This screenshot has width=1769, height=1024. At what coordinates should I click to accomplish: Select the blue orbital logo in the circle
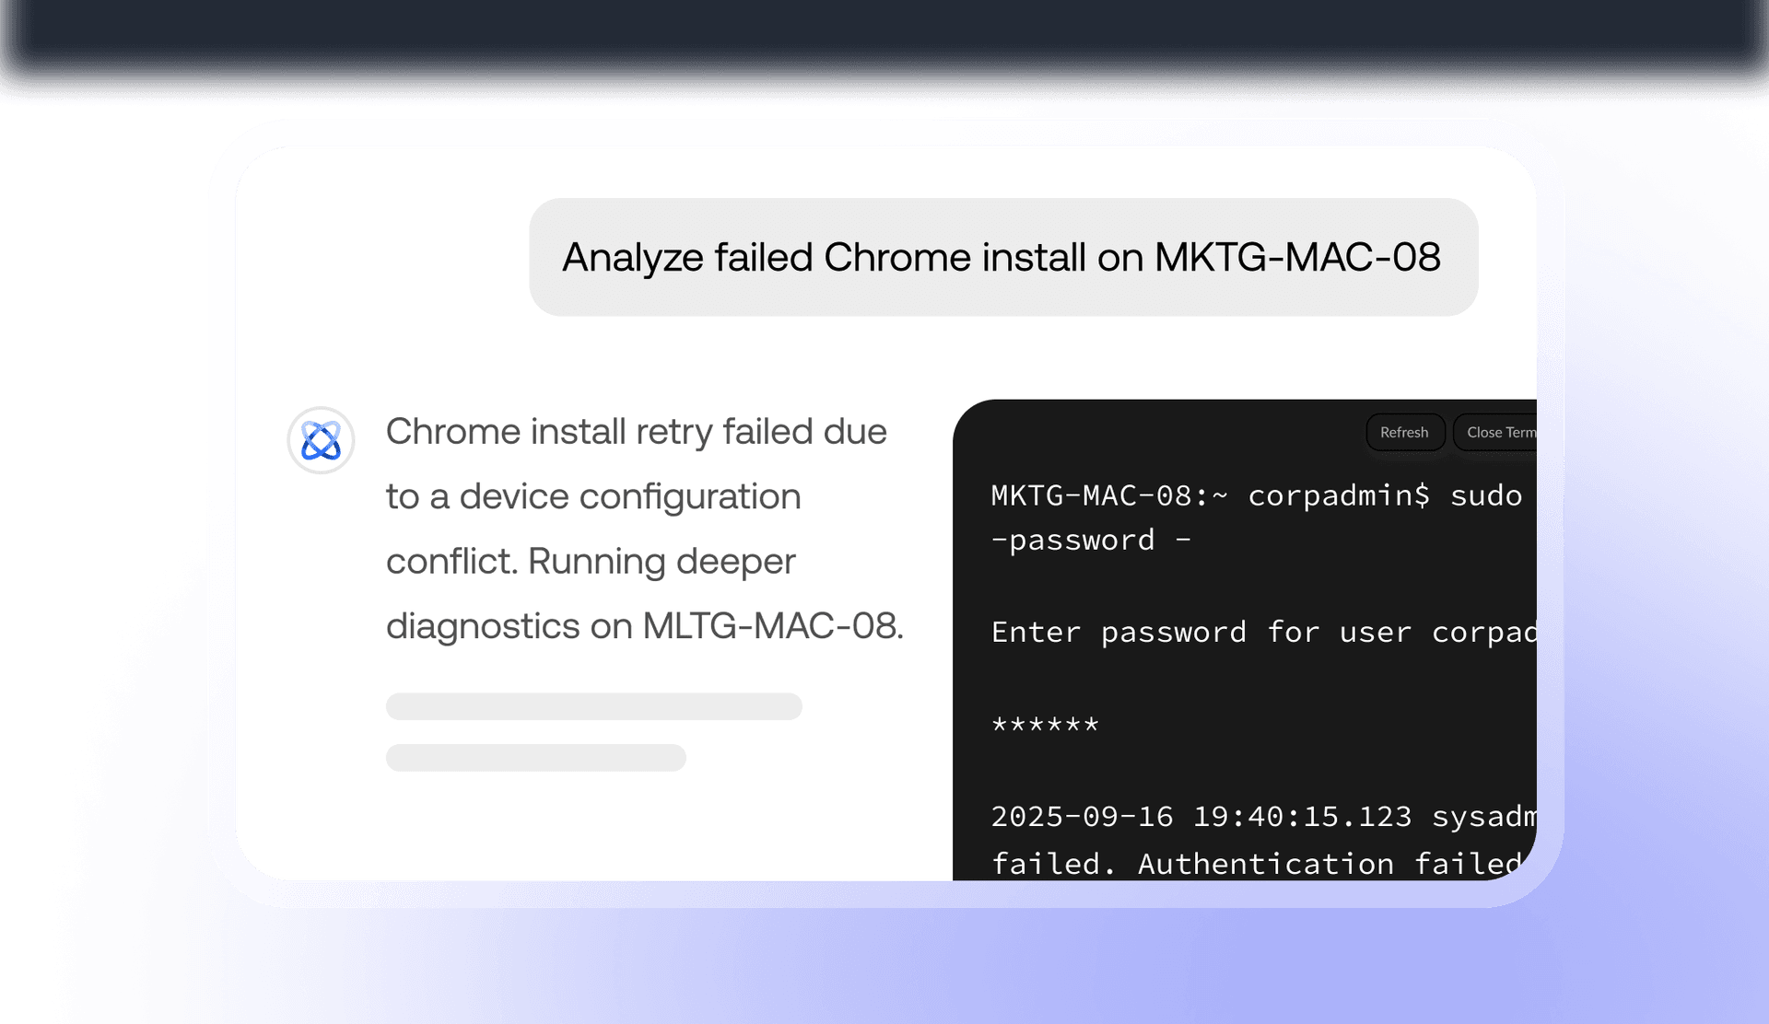click(x=321, y=440)
